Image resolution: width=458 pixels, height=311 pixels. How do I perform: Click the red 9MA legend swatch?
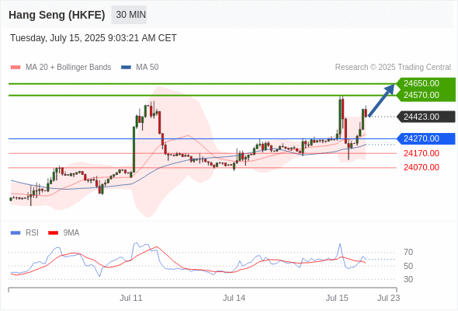(53, 233)
